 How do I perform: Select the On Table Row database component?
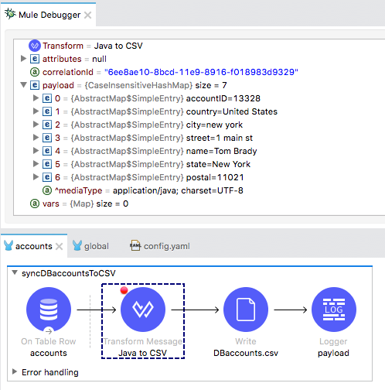[x=49, y=310]
